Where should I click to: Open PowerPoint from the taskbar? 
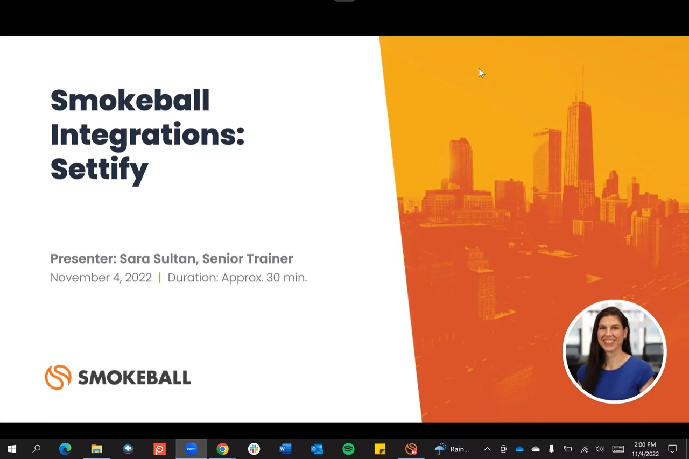[x=159, y=449]
